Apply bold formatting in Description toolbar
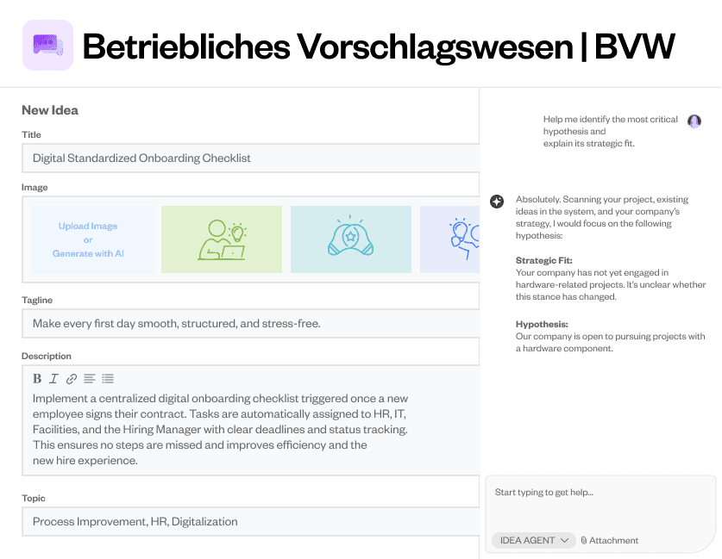This screenshot has height=559, width=722. [37, 379]
